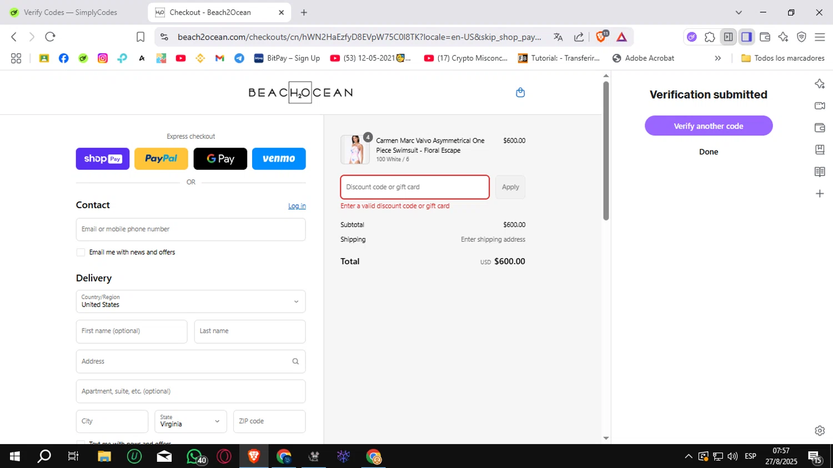Reload the checkout page
Image resolution: width=833 pixels, height=468 pixels.
(50, 37)
